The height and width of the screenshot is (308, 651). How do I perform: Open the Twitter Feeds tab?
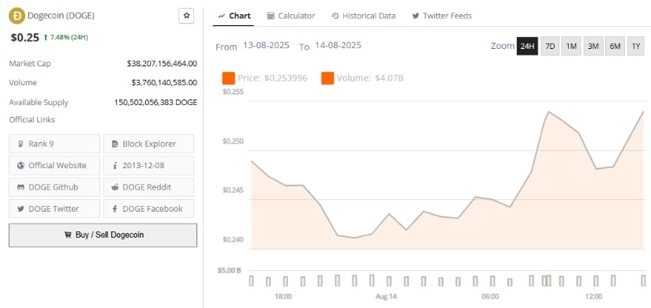[x=442, y=16]
